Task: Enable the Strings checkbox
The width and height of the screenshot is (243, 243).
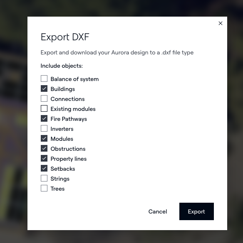Action: coord(44,178)
